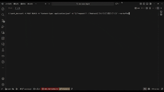Open the Source Control view
164x92 pixels.
click(3, 21)
